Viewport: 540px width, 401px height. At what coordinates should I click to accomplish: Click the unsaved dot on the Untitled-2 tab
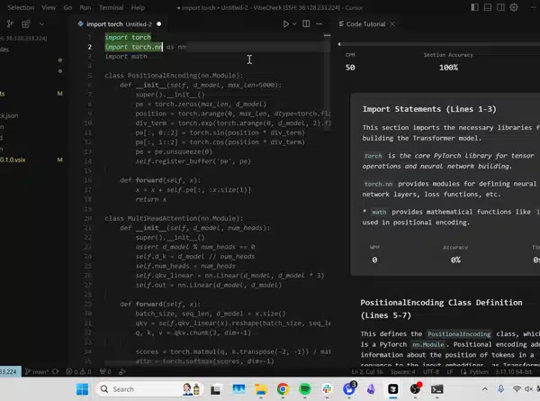click(158, 24)
